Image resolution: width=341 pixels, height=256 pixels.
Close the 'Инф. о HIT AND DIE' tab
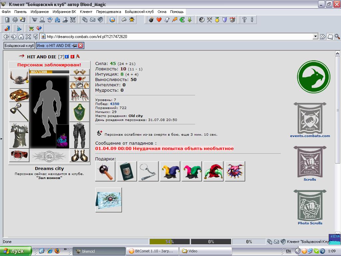81,45
